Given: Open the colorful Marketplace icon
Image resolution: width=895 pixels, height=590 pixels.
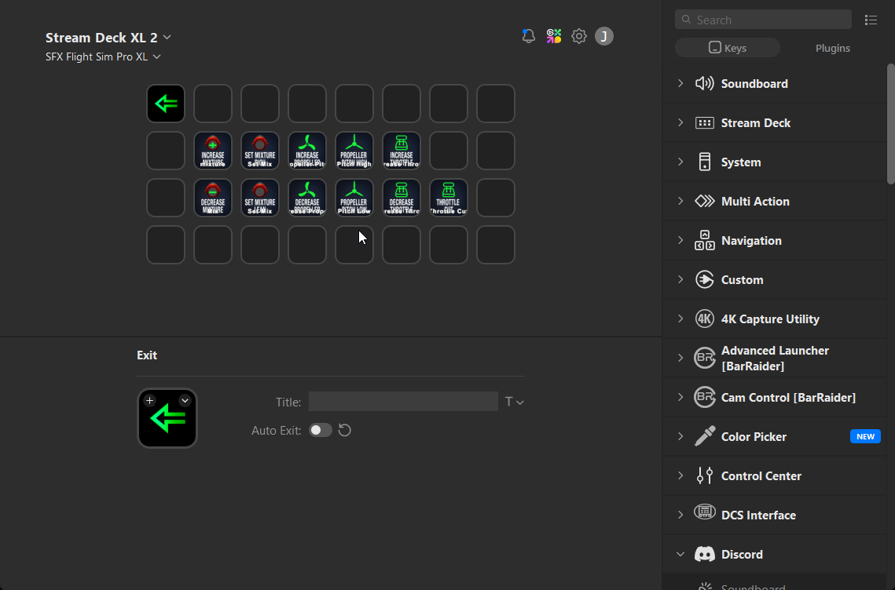Looking at the screenshot, I should click(x=554, y=36).
